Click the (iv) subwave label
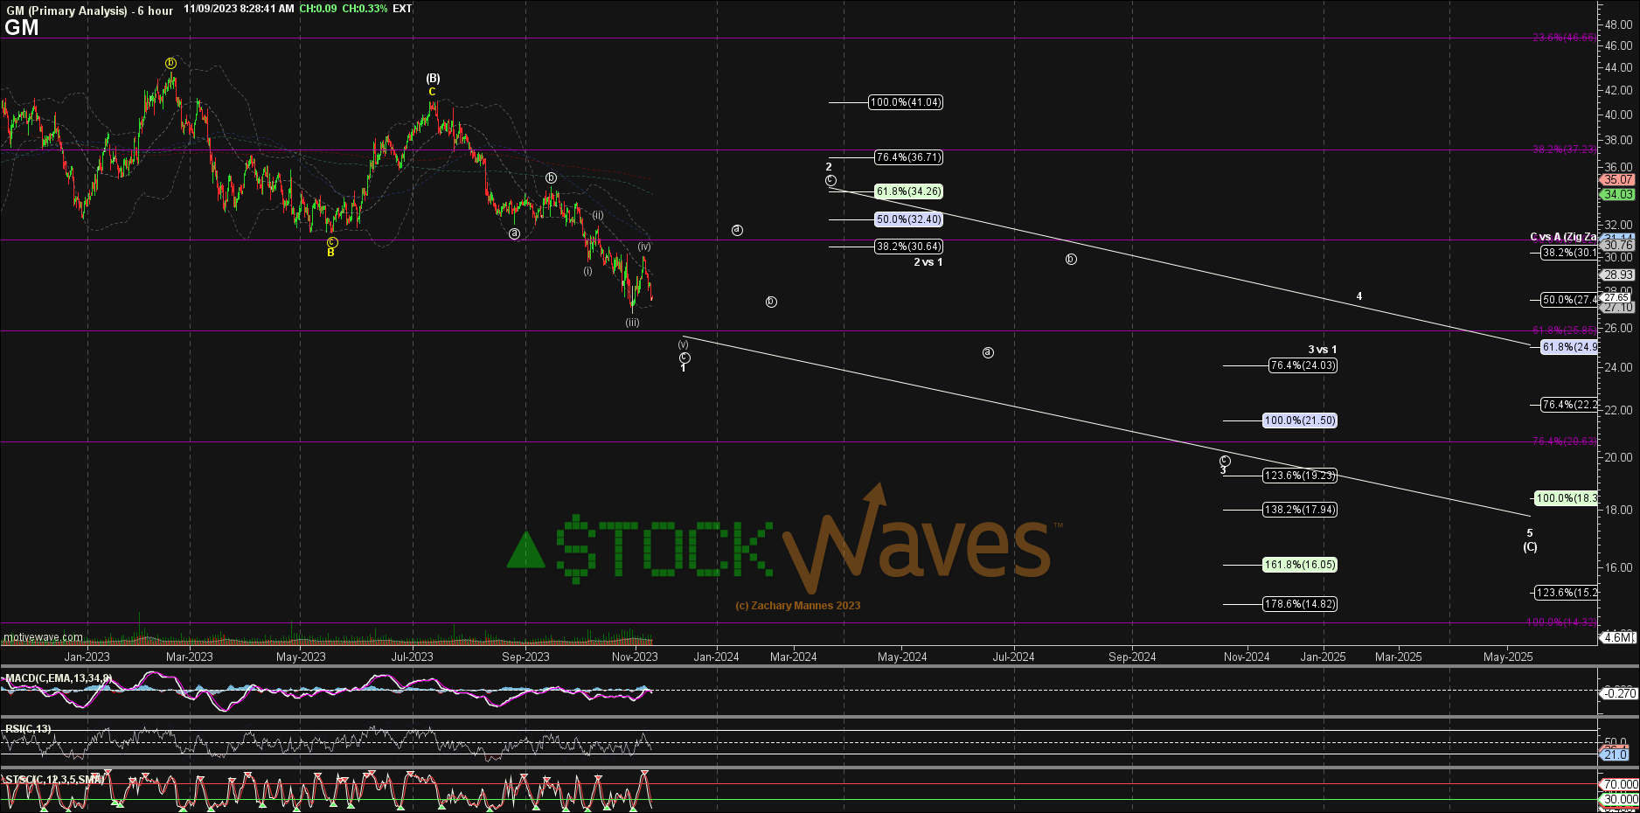 click(644, 247)
